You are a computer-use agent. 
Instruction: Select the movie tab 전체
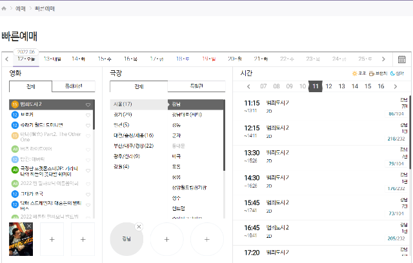[x=30, y=86]
